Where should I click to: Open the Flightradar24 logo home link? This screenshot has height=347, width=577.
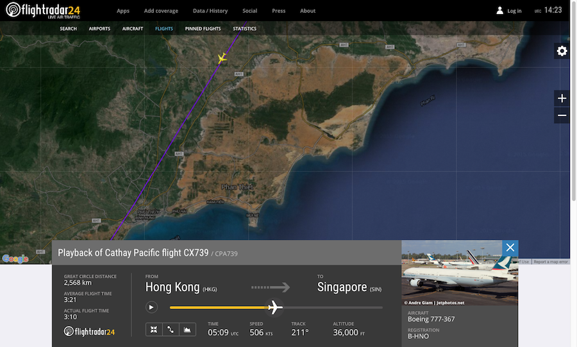43,10
